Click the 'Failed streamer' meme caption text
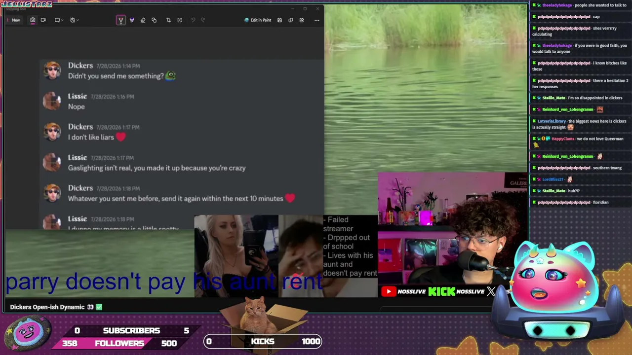The image size is (632, 355). pos(338,224)
